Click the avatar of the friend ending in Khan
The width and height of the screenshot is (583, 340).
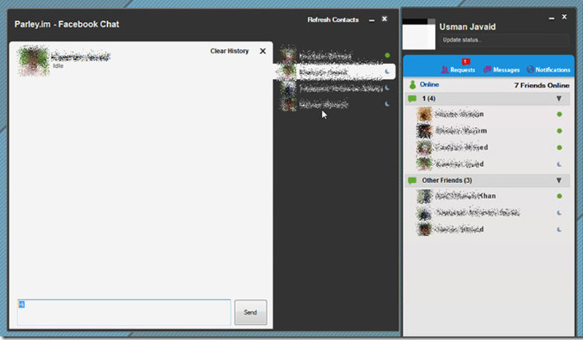[x=424, y=196]
